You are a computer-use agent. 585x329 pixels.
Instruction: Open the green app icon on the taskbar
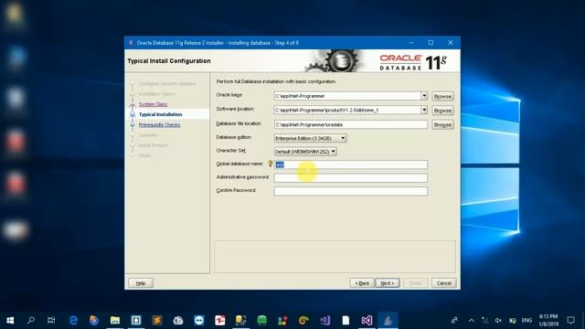click(x=262, y=320)
